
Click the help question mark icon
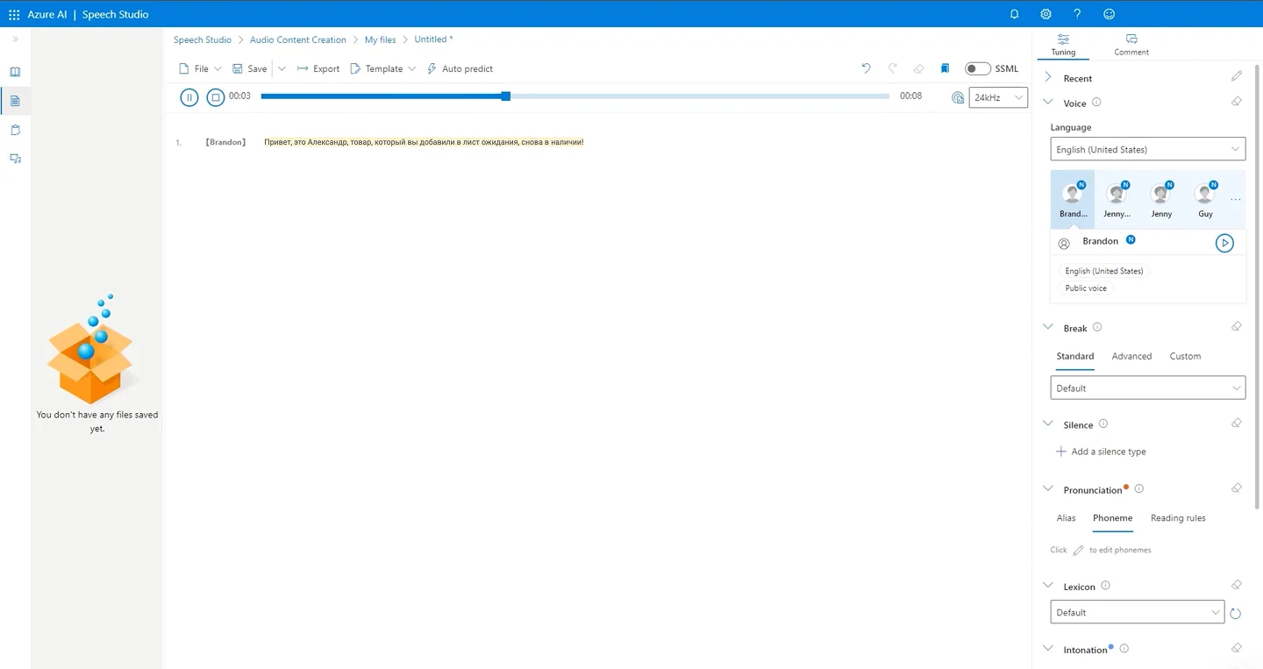(1077, 14)
